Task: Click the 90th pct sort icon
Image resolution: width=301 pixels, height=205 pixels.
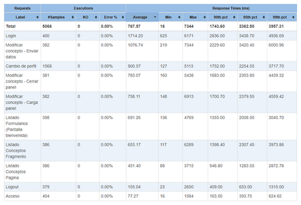Action: coord(234,17)
